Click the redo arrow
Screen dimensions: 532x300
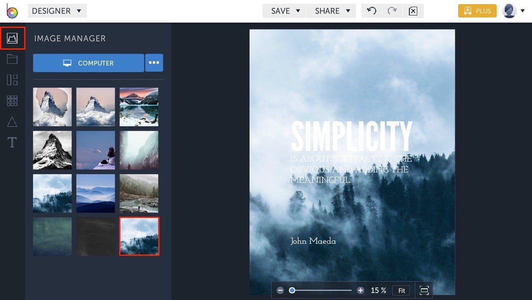pos(392,11)
